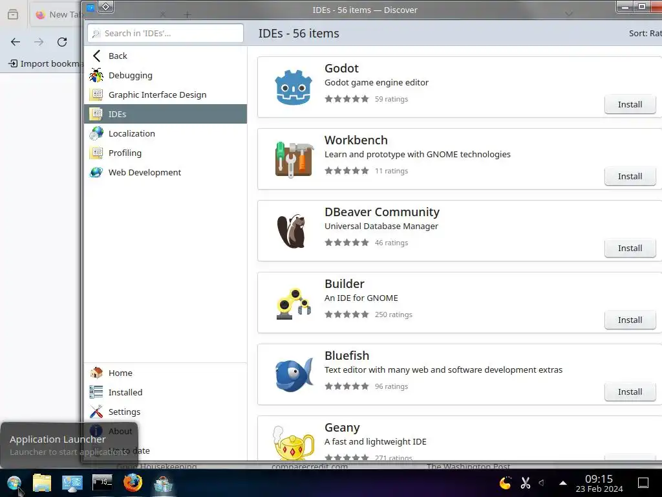Select the Localization category

coord(165,133)
